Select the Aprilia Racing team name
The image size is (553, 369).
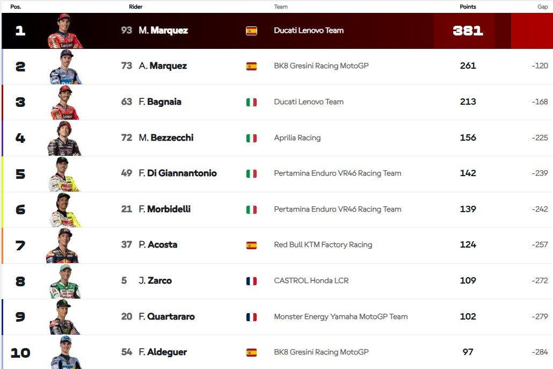[x=297, y=138]
